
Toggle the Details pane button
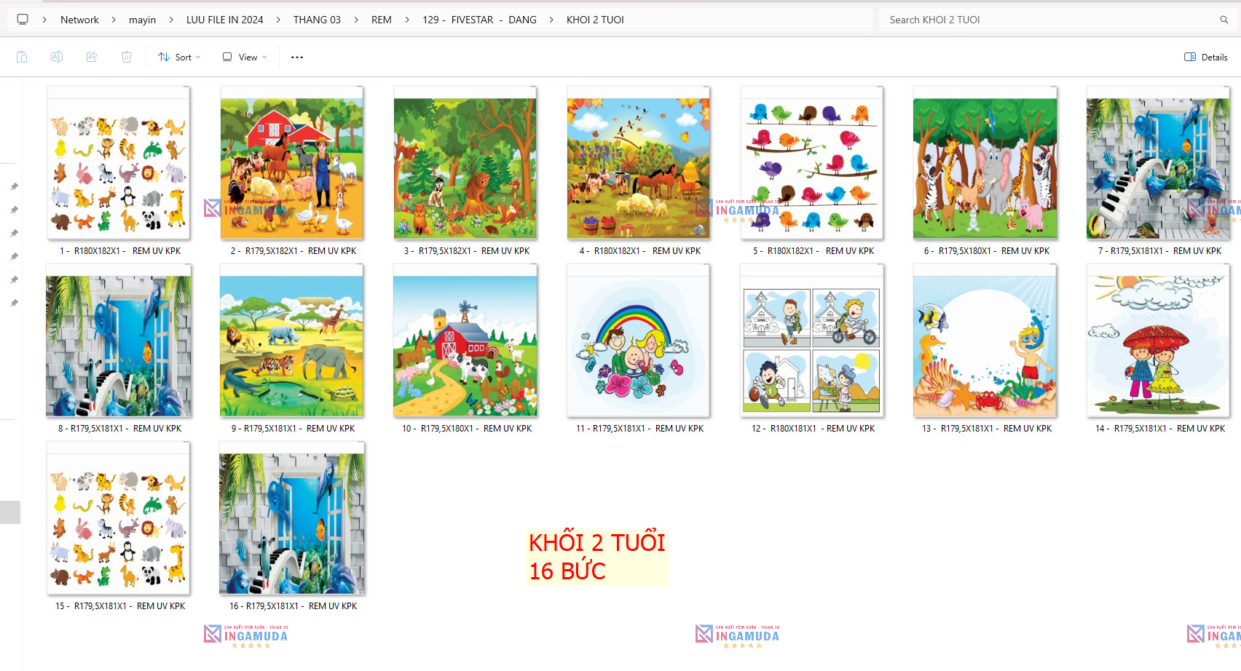[x=1206, y=57]
